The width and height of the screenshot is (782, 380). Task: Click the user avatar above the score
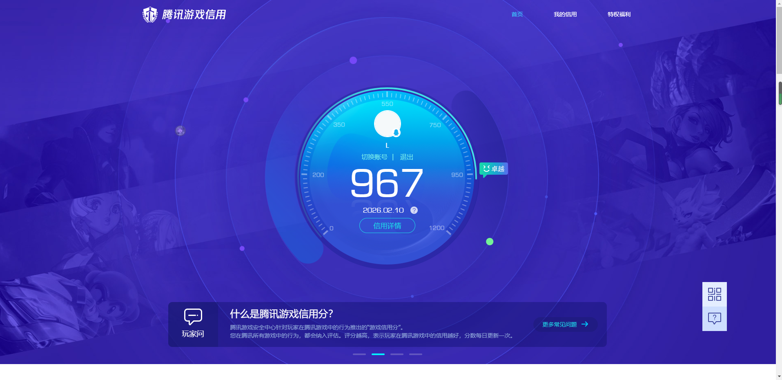tap(387, 123)
